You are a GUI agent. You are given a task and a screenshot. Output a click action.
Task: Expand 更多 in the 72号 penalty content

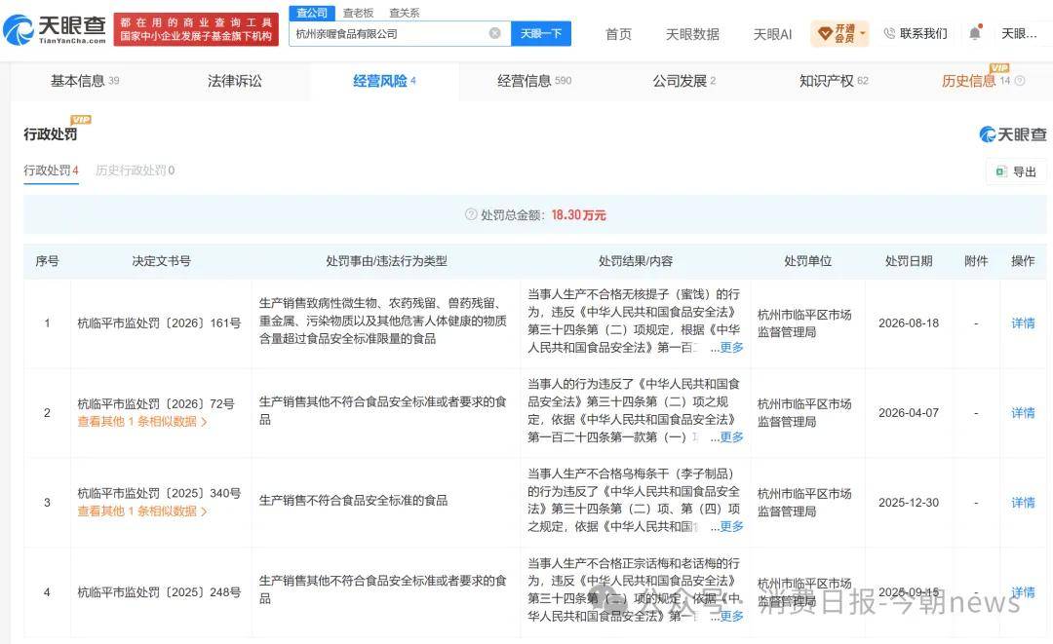pyautogui.click(x=731, y=436)
